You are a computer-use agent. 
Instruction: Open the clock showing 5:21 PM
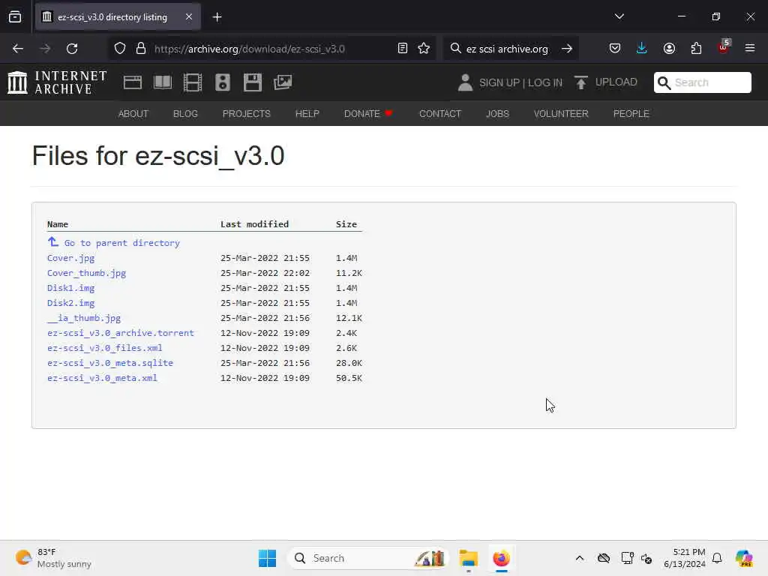pos(685,558)
